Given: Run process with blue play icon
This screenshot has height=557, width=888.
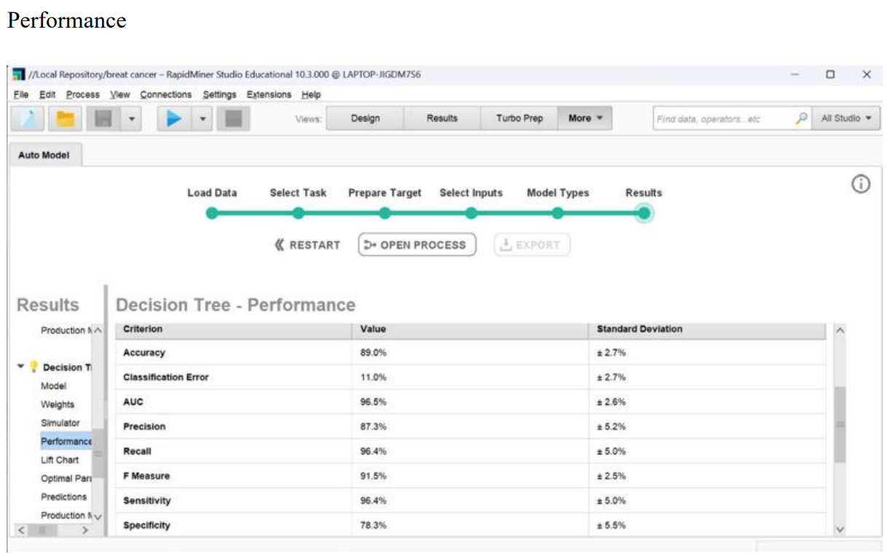Looking at the screenshot, I should tap(173, 119).
